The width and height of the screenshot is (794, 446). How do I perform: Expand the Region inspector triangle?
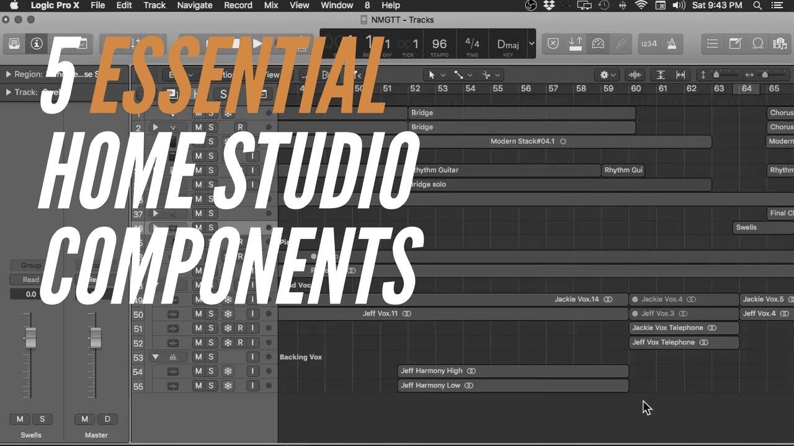[8, 74]
